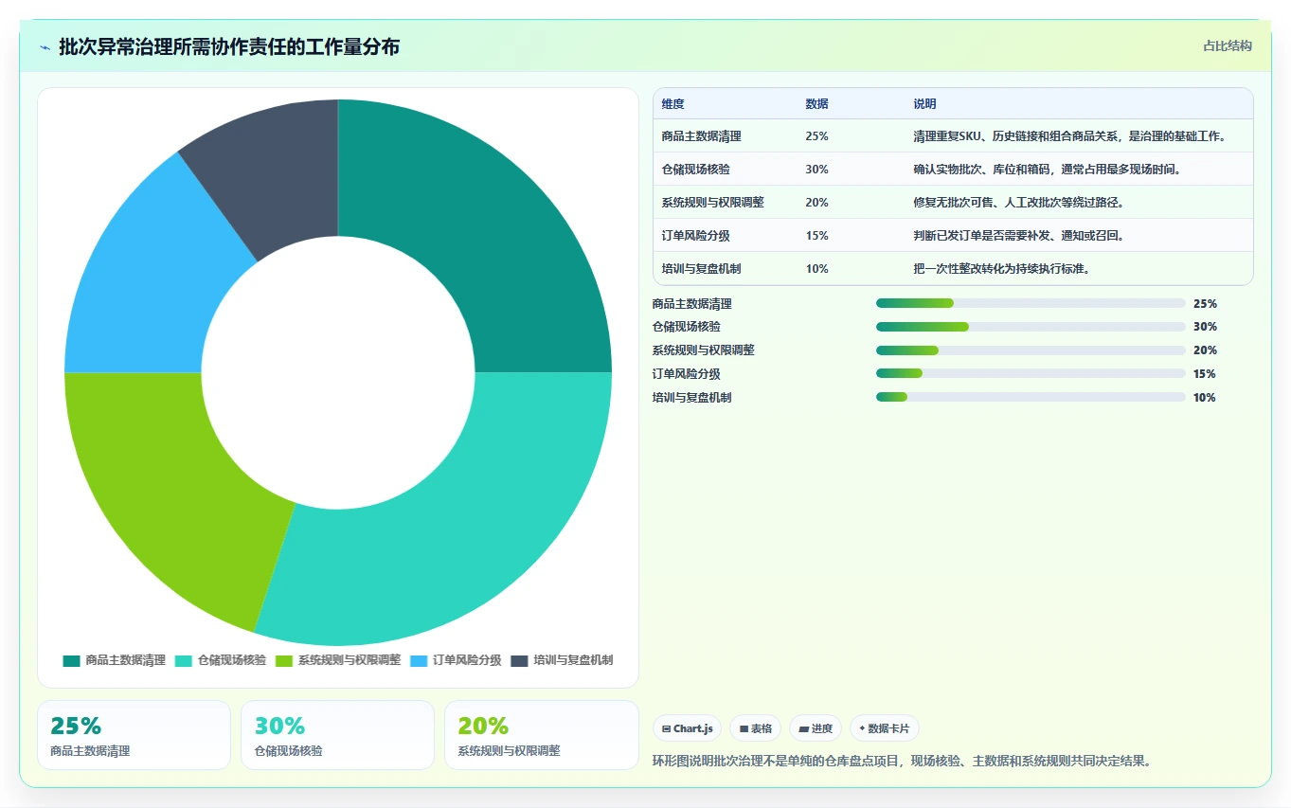Click the 维度 table column header
The height and width of the screenshot is (808, 1291).
(673, 104)
